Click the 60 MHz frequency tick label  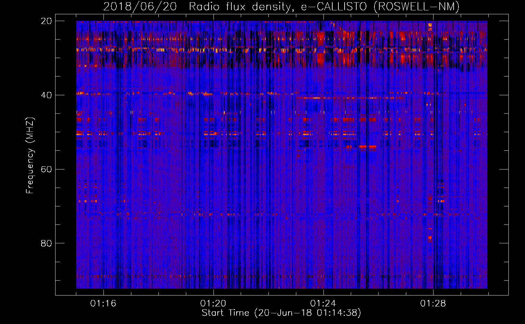point(46,169)
